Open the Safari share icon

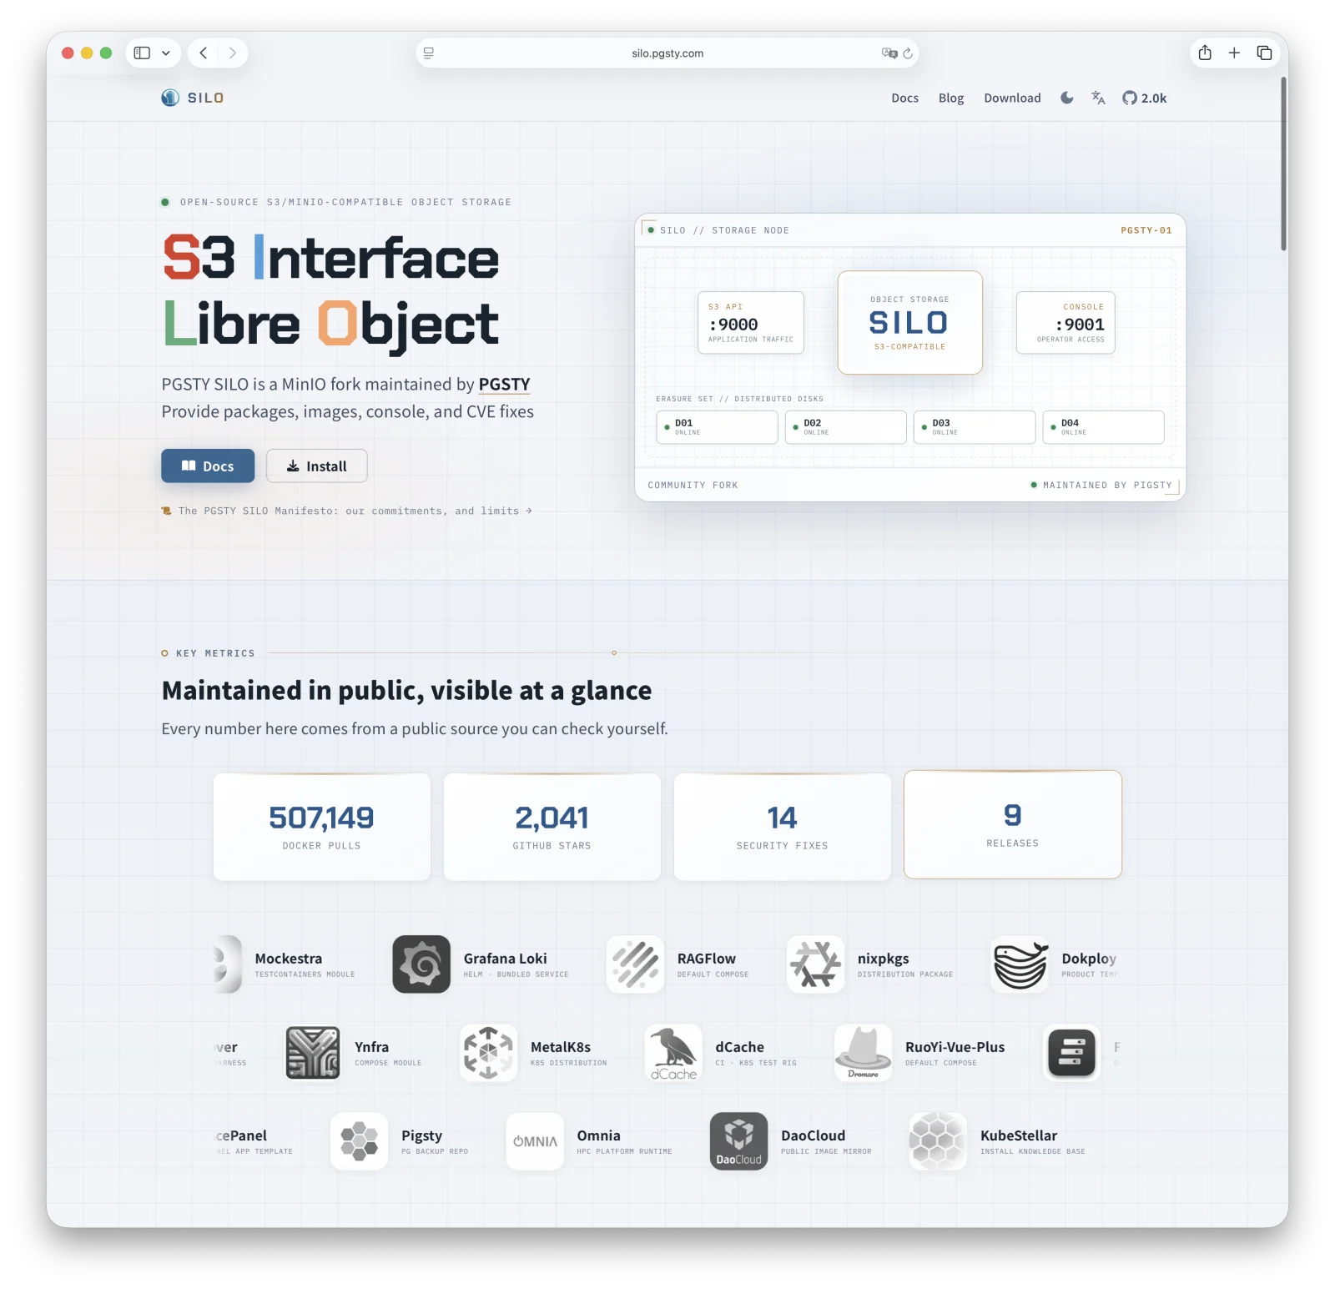click(x=1205, y=53)
